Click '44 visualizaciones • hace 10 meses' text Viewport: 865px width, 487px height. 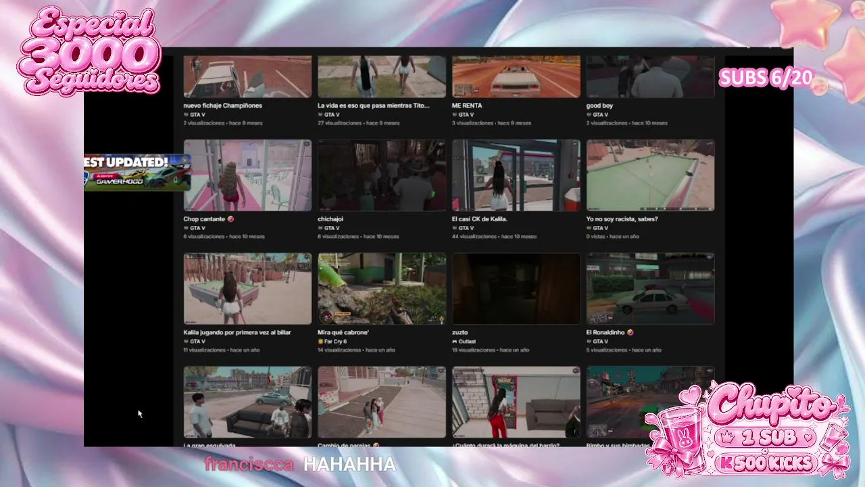[x=494, y=237]
